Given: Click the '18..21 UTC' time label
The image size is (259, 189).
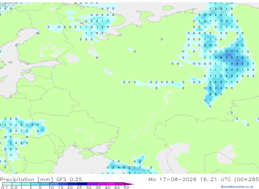Looking at the screenshot, I should pyautogui.click(x=215, y=179).
